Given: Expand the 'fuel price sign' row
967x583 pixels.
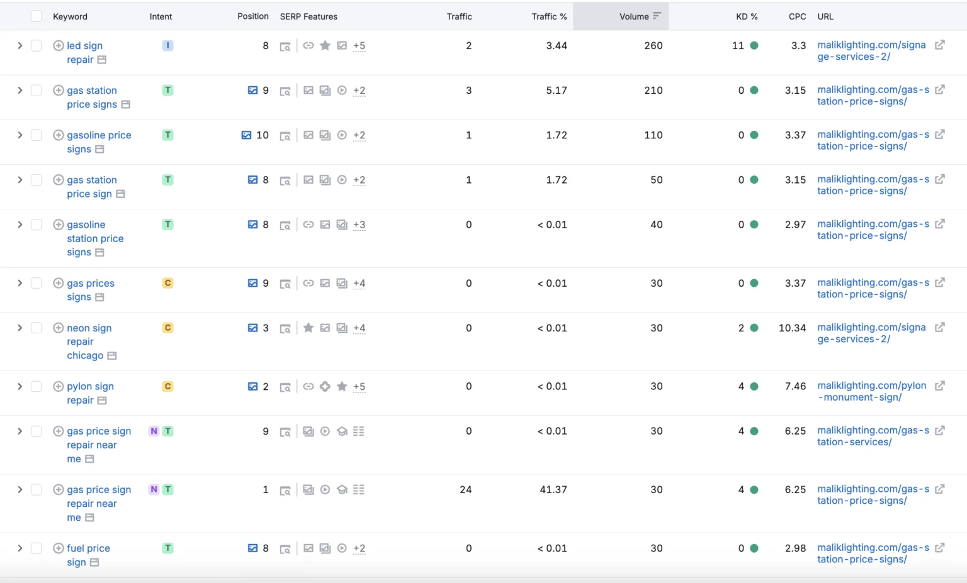Looking at the screenshot, I should (x=20, y=548).
